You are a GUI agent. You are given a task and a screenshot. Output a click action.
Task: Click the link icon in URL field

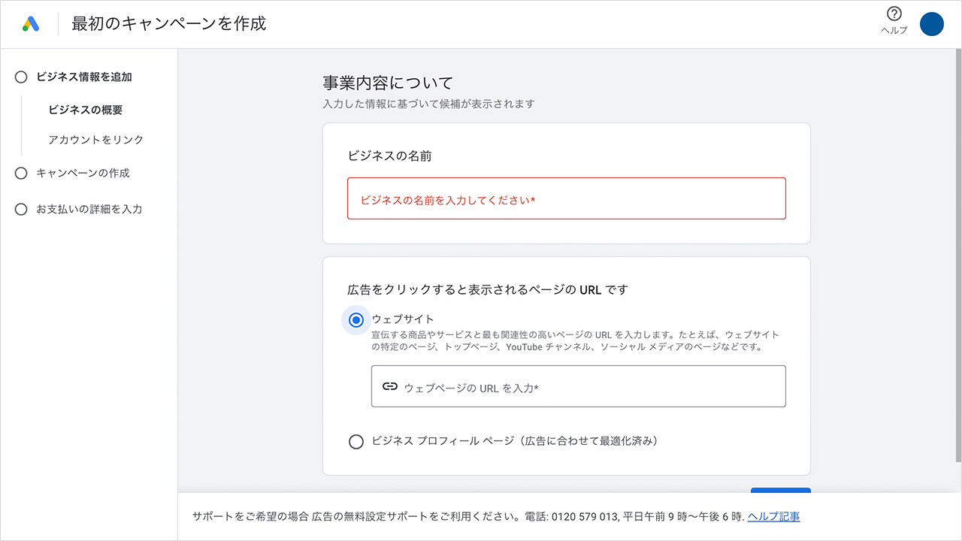click(x=389, y=387)
